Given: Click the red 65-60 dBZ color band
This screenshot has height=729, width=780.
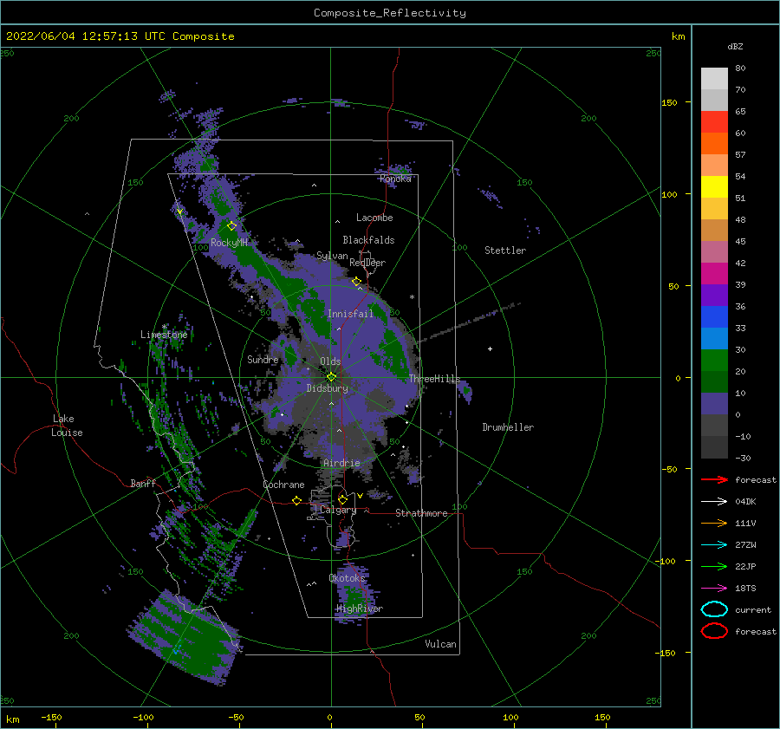Looking at the screenshot, I should coord(714,122).
